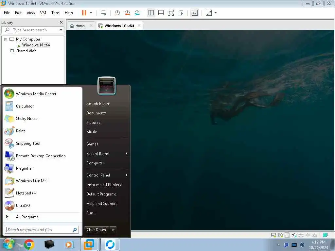Click the user account picture thumbnail
This screenshot has width=335, height=251.
click(107, 86)
